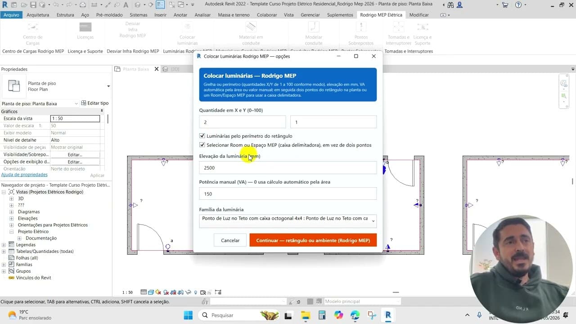Viewport: 576px width, 324px height.
Task: Select Tabelas/Quantidades (todas) in project browser
Action: tap(45, 252)
